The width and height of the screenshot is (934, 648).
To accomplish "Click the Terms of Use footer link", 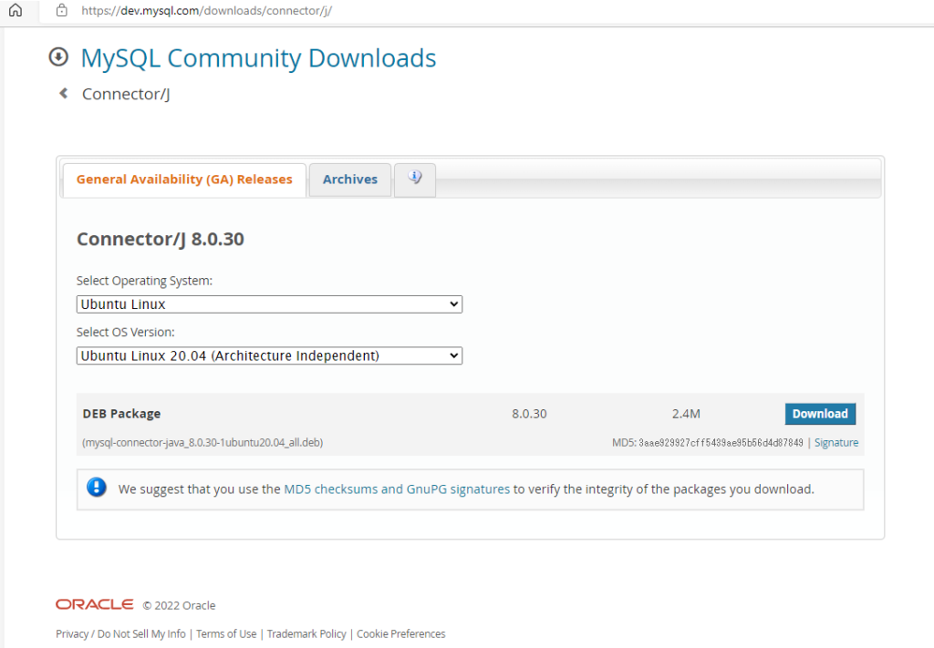I will 226,633.
